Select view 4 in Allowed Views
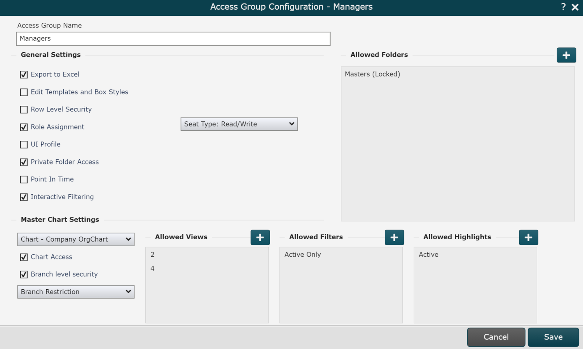The image size is (583, 349). 152,268
